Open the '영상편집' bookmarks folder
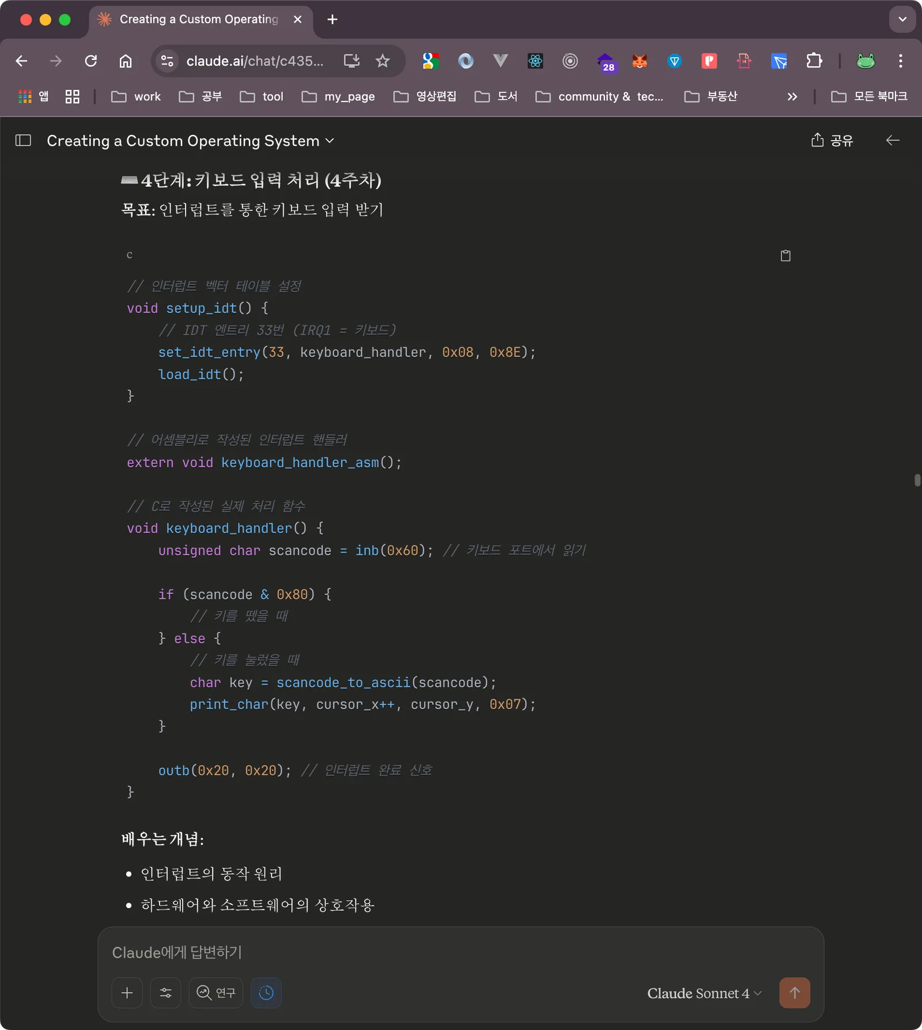Screen dimensions: 922x1030 pos(425,96)
